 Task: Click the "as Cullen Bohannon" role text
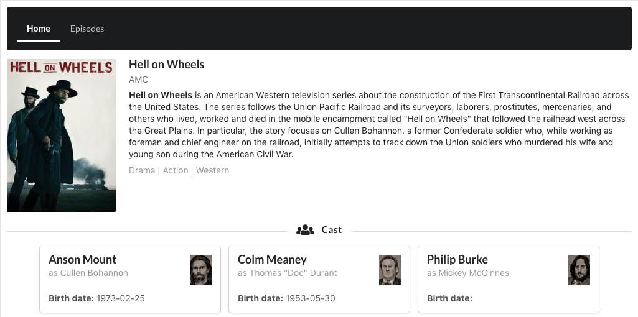click(88, 273)
